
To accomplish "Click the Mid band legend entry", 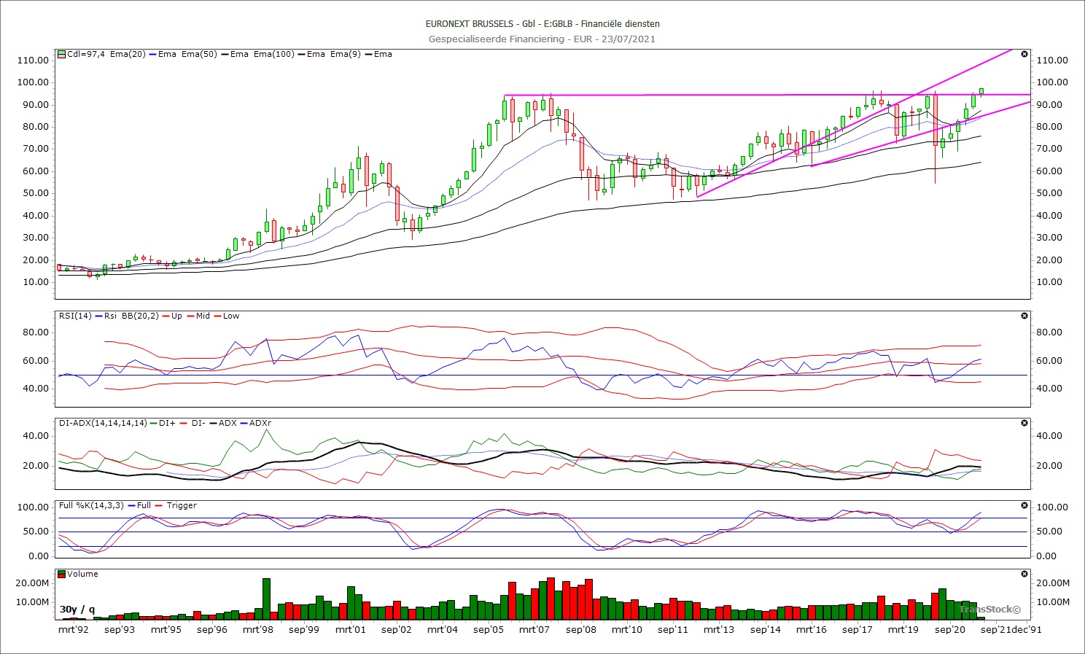I will point(203,316).
